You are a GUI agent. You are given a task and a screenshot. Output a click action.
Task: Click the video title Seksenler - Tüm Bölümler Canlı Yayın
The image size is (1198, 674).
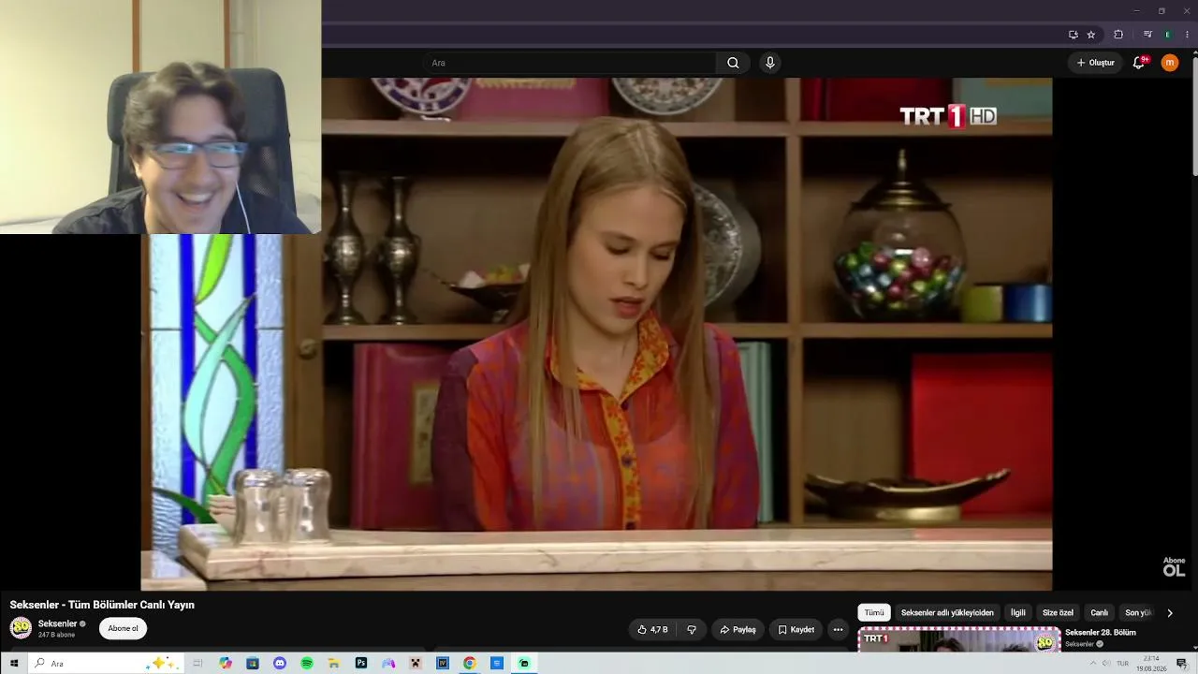102,605
